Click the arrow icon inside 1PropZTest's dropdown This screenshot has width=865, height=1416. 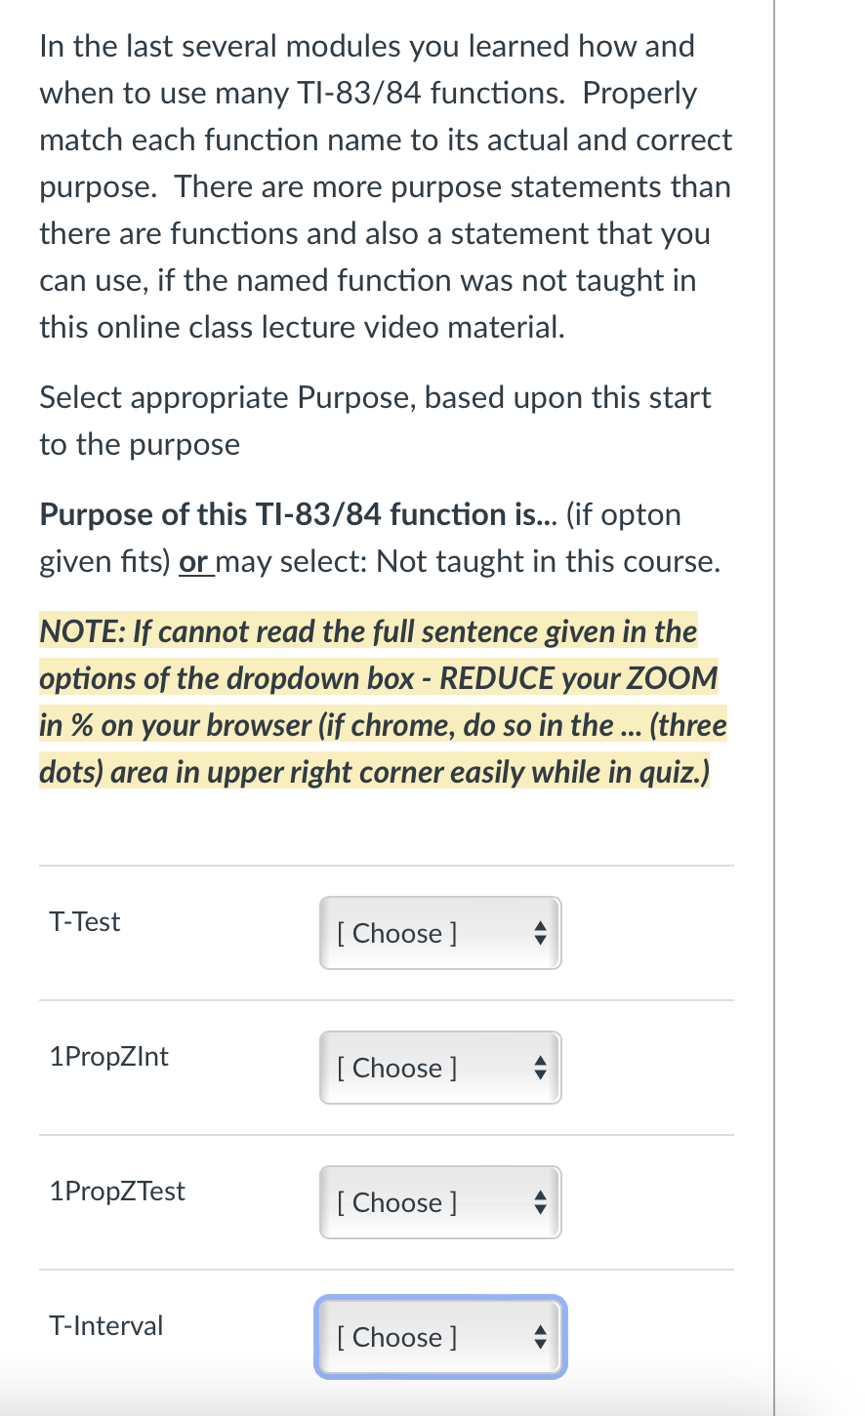(x=540, y=1202)
